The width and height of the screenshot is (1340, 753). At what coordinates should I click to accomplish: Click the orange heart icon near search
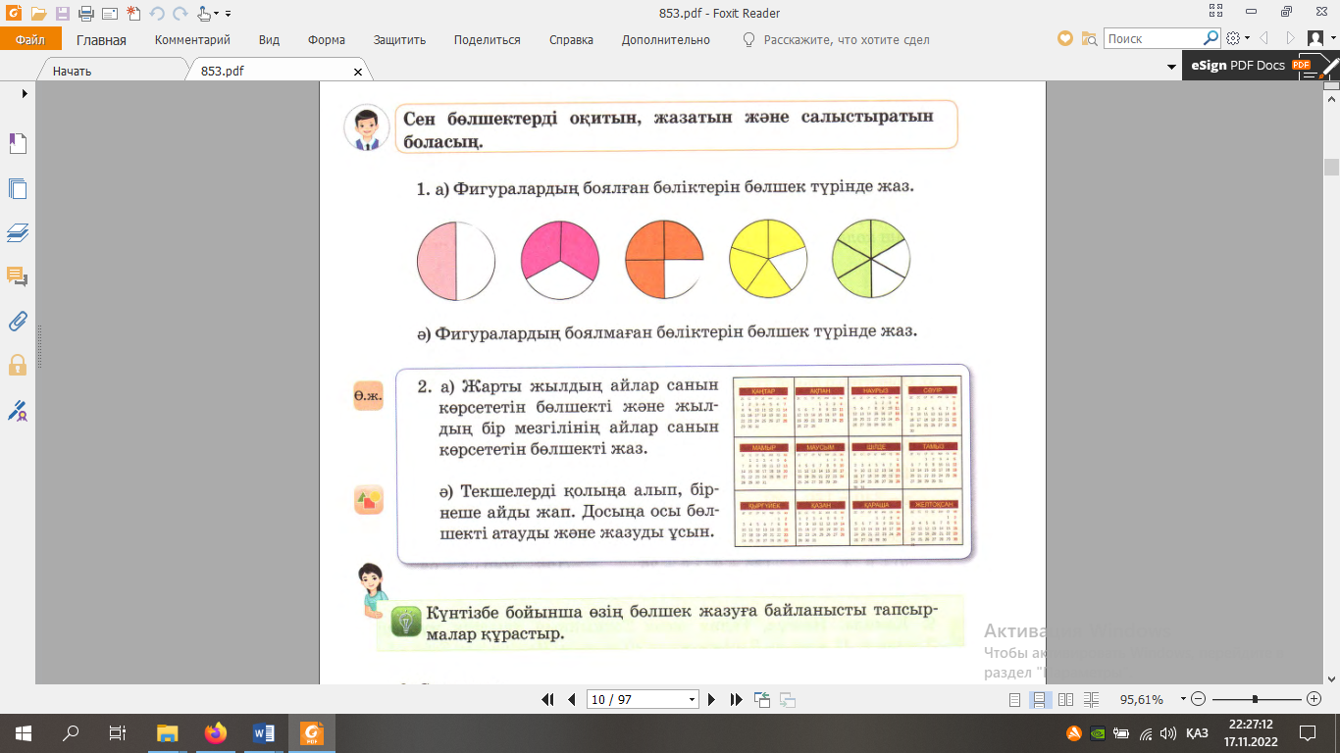(1065, 39)
